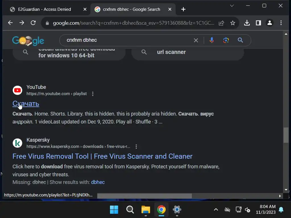Open a new tab with the plus button
The width and height of the screenshot is (291, 218).
[183, 9]
